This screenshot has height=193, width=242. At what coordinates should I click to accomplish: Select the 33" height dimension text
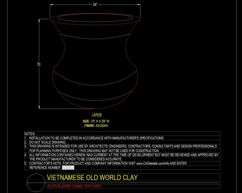[39, 64]
